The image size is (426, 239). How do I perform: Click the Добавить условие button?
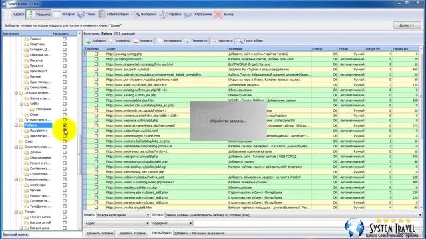point(99,233)
